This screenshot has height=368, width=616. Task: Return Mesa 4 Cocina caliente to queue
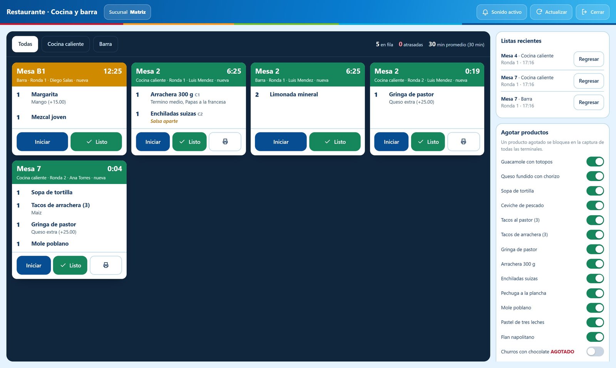coord(589,59)
